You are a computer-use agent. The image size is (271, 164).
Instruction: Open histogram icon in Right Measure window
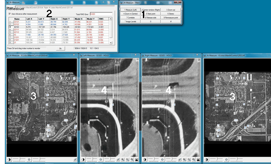(x=198, y=159)
